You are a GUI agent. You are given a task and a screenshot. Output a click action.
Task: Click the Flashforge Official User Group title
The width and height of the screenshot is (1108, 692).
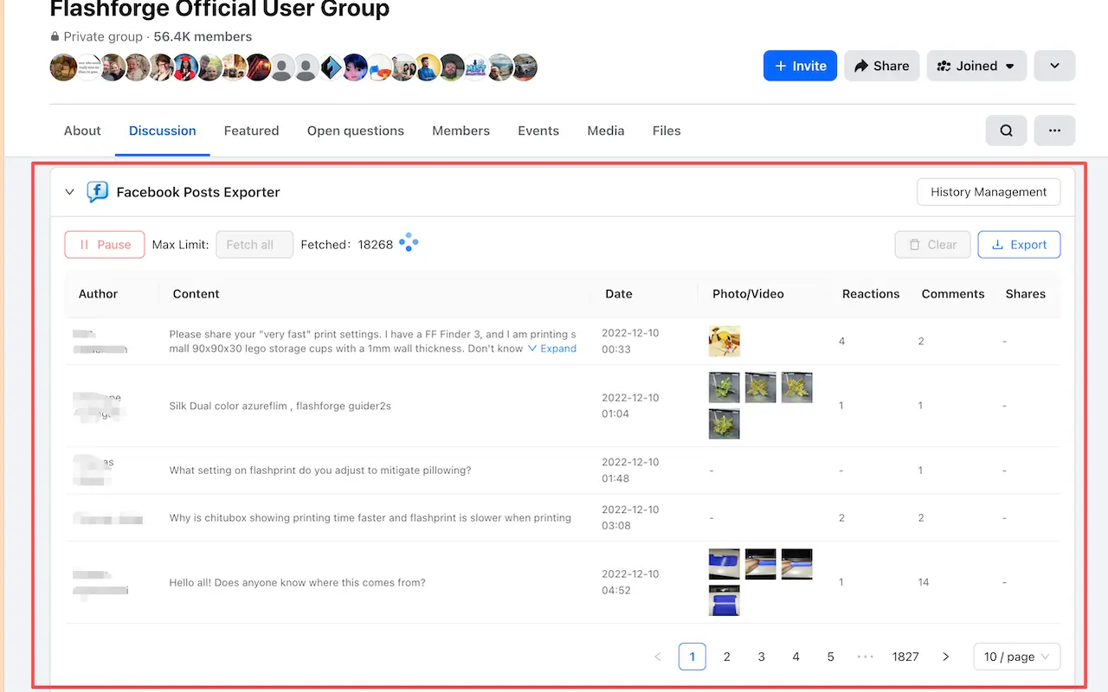220,10
